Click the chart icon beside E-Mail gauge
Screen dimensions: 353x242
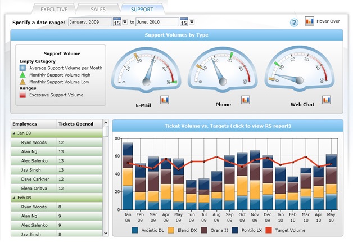pyautogui.click(x=165, y=100)
